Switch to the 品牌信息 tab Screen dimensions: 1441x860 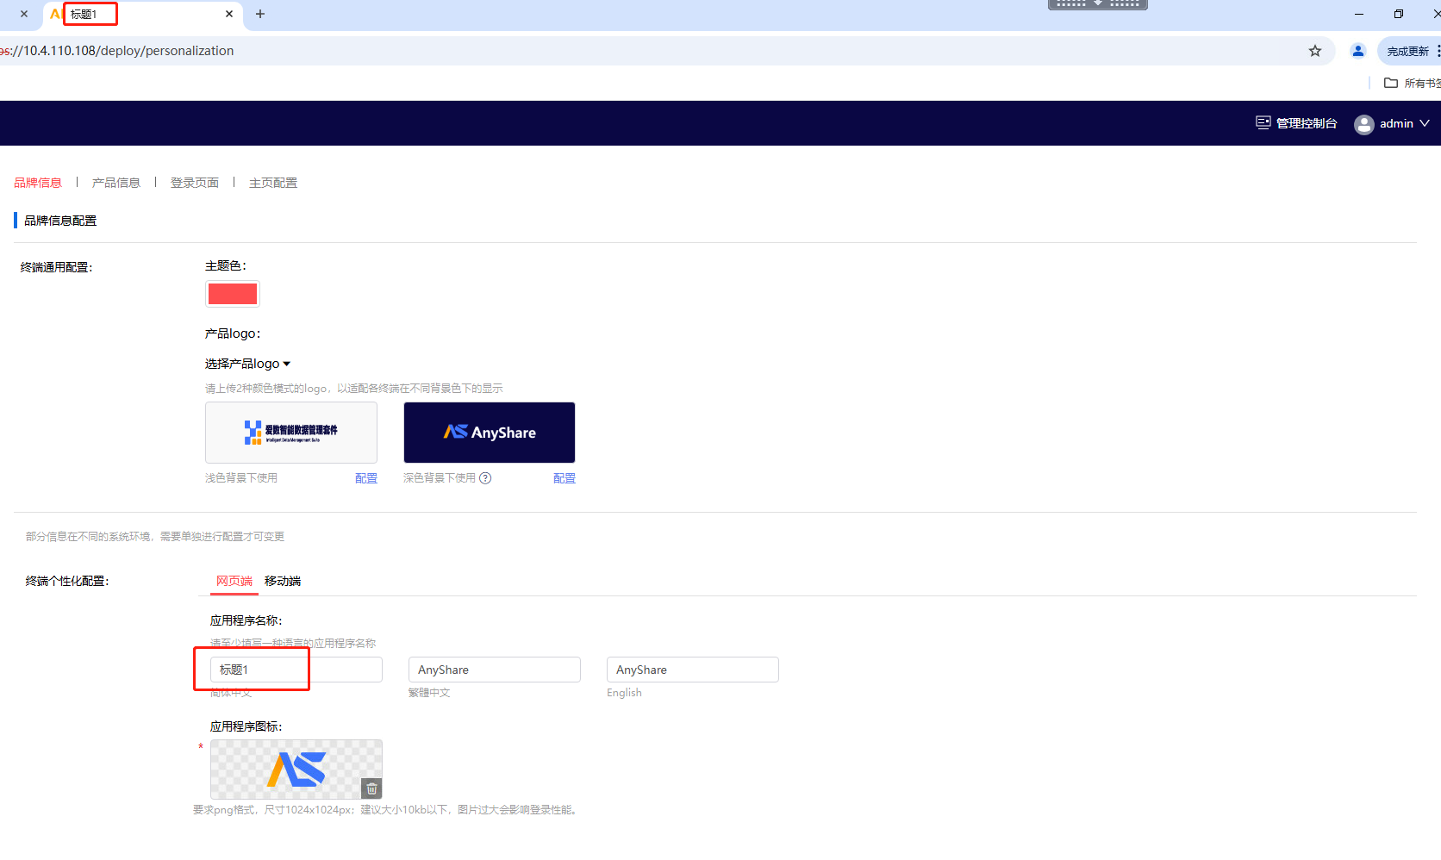[38, 183]
